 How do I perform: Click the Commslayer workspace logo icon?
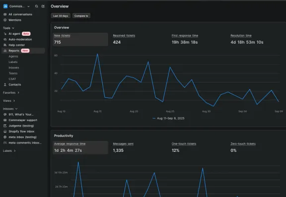pos(5,6)
